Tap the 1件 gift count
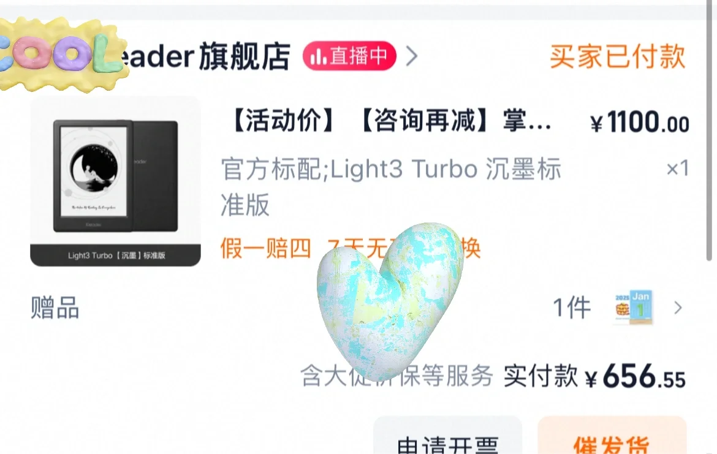This screenshot has height=454, width=717. coord(572,307)
